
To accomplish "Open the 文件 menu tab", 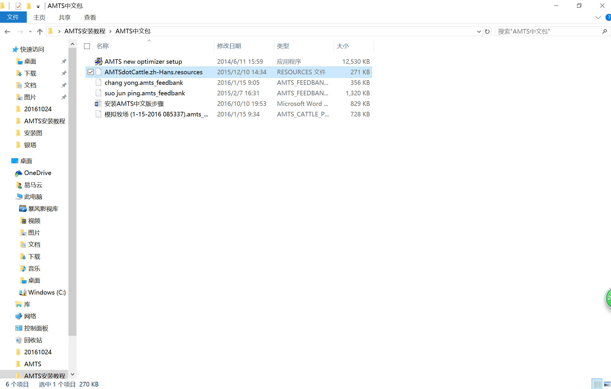I will 13,17.
